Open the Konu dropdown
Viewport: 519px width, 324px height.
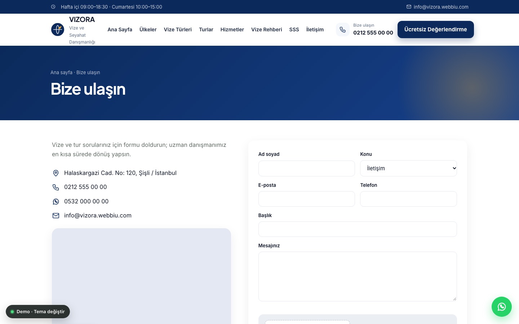coord(408,168)
